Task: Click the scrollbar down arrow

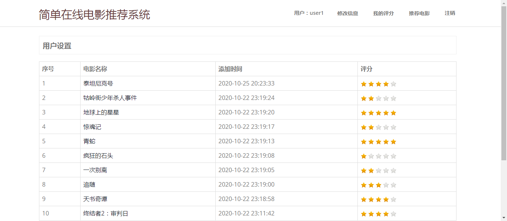Action: (504, 218)
